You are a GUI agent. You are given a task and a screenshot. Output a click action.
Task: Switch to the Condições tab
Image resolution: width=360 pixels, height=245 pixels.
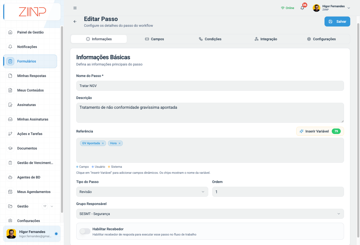[210, 39]
